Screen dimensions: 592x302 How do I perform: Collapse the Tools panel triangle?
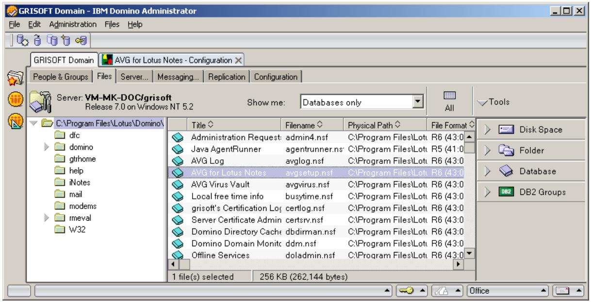(x=482, y=102)
